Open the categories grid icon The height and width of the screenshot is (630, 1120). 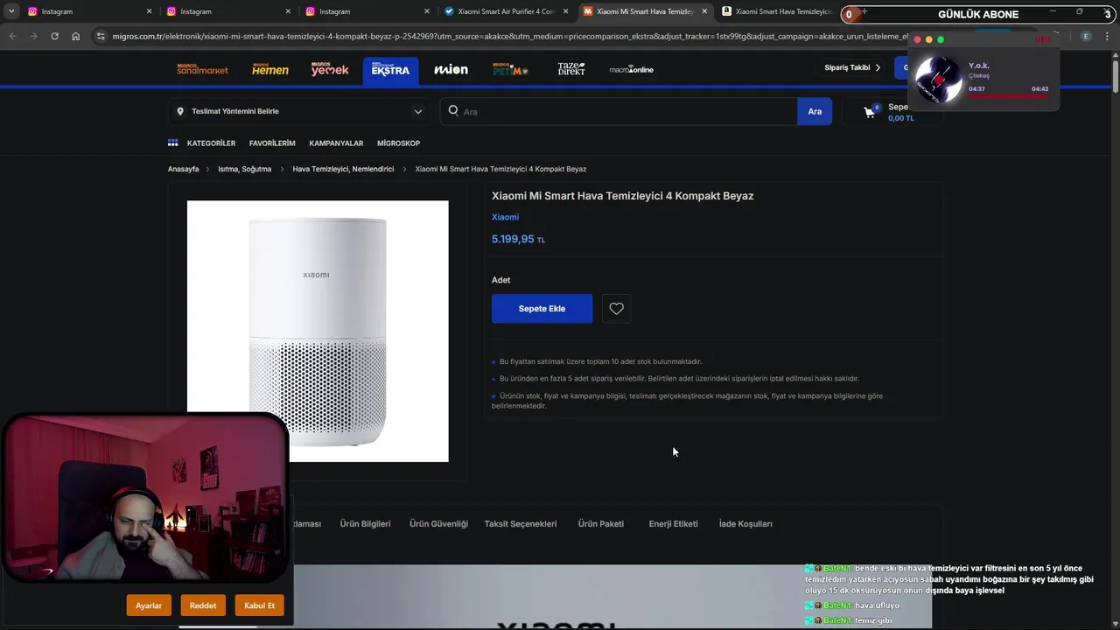[173, 143]
